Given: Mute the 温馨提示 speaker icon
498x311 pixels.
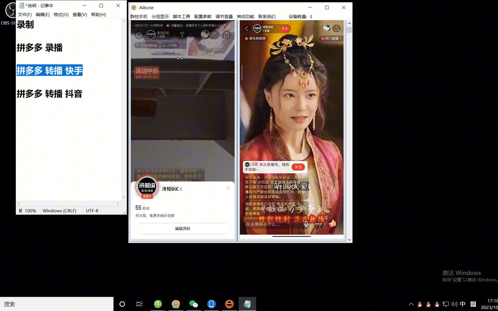Looking at the screenshot, I should point(168,26).
